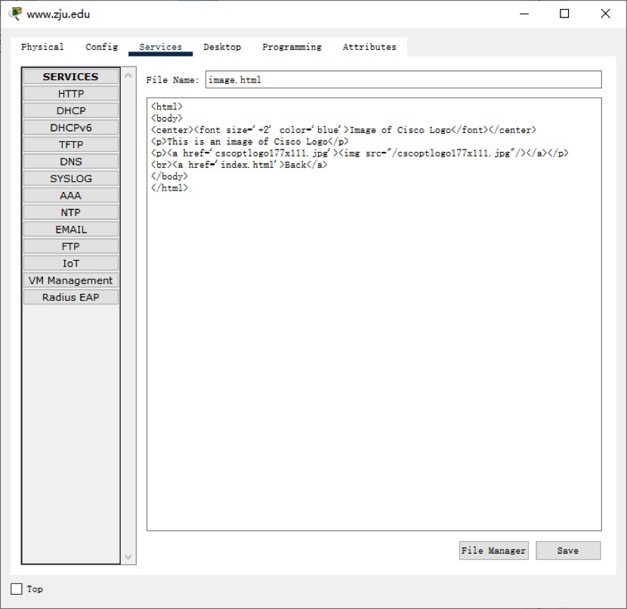Open the HTTP service settings
The width and height of the screenshot is (627, 609).
click(x=71, y=94)
